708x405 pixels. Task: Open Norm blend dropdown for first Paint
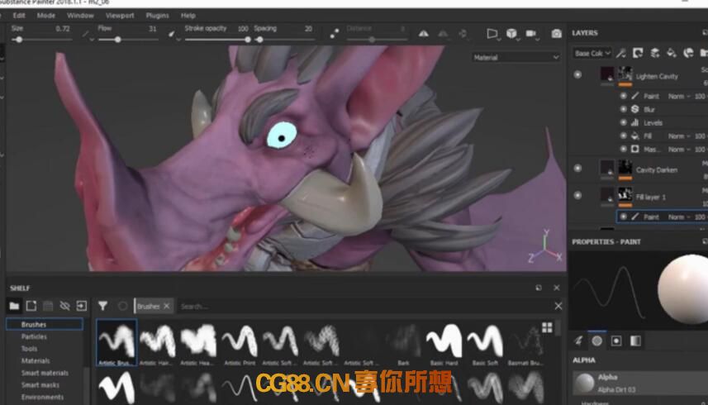679,96
